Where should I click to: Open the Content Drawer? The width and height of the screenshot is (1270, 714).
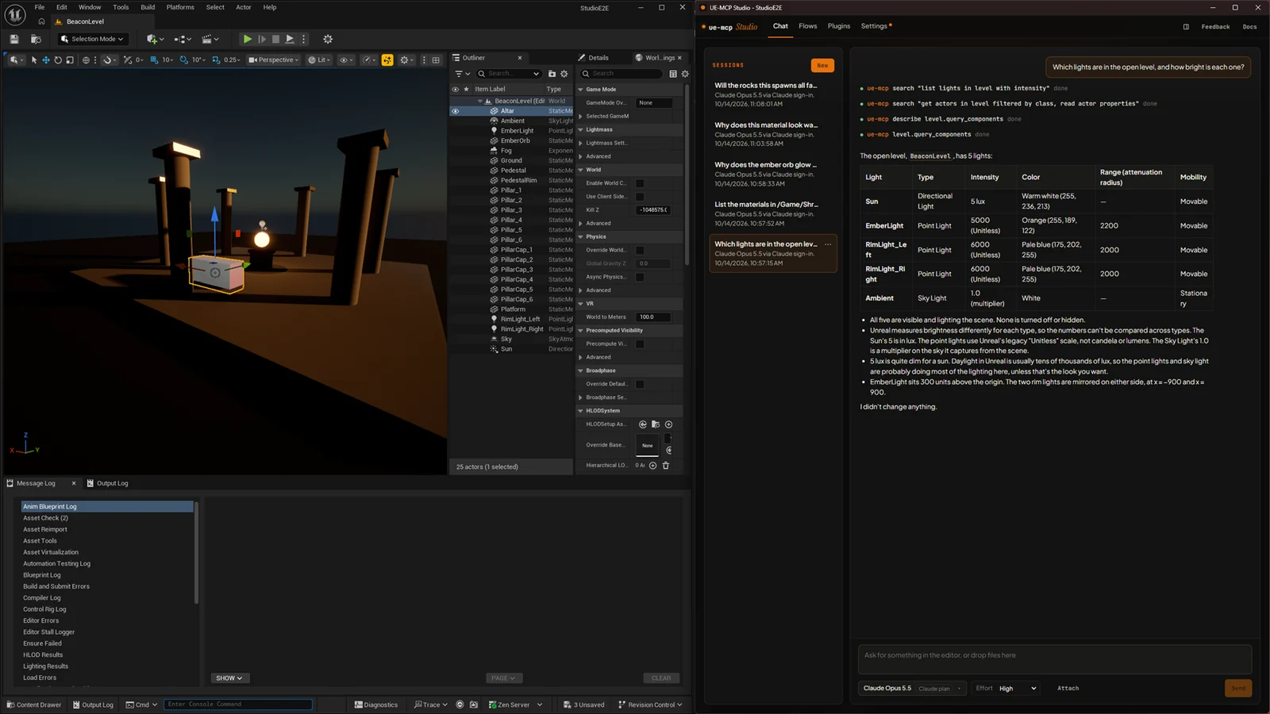coord(34,704)
